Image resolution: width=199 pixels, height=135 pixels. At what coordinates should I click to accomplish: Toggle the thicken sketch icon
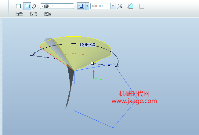[142, 6]
